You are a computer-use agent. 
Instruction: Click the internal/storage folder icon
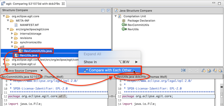coord(16,34)
